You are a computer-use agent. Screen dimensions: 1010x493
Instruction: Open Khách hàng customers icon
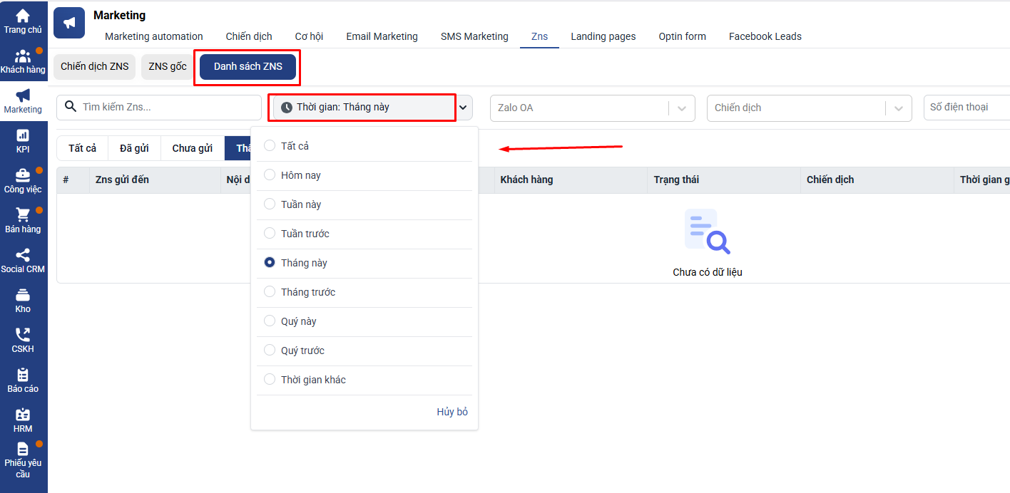pos(23,56)
